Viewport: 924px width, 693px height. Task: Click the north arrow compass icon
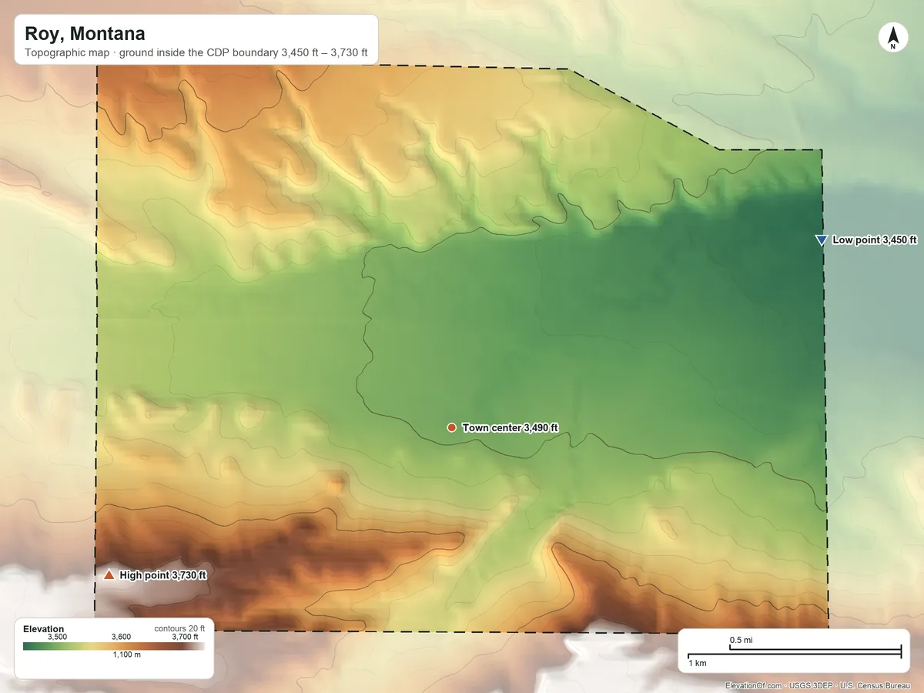pos(892,38)
